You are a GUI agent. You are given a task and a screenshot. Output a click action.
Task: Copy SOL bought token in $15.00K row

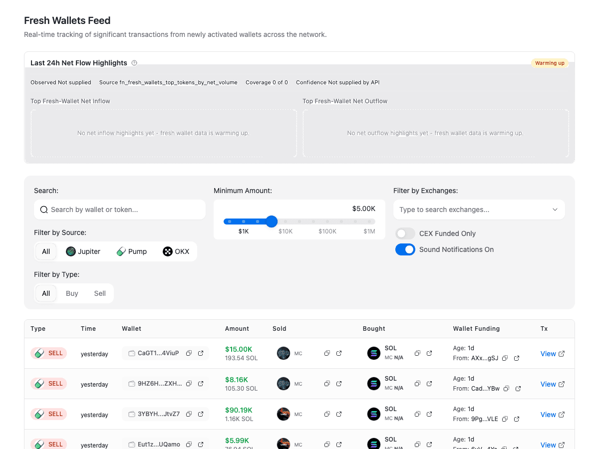point(417,353)
